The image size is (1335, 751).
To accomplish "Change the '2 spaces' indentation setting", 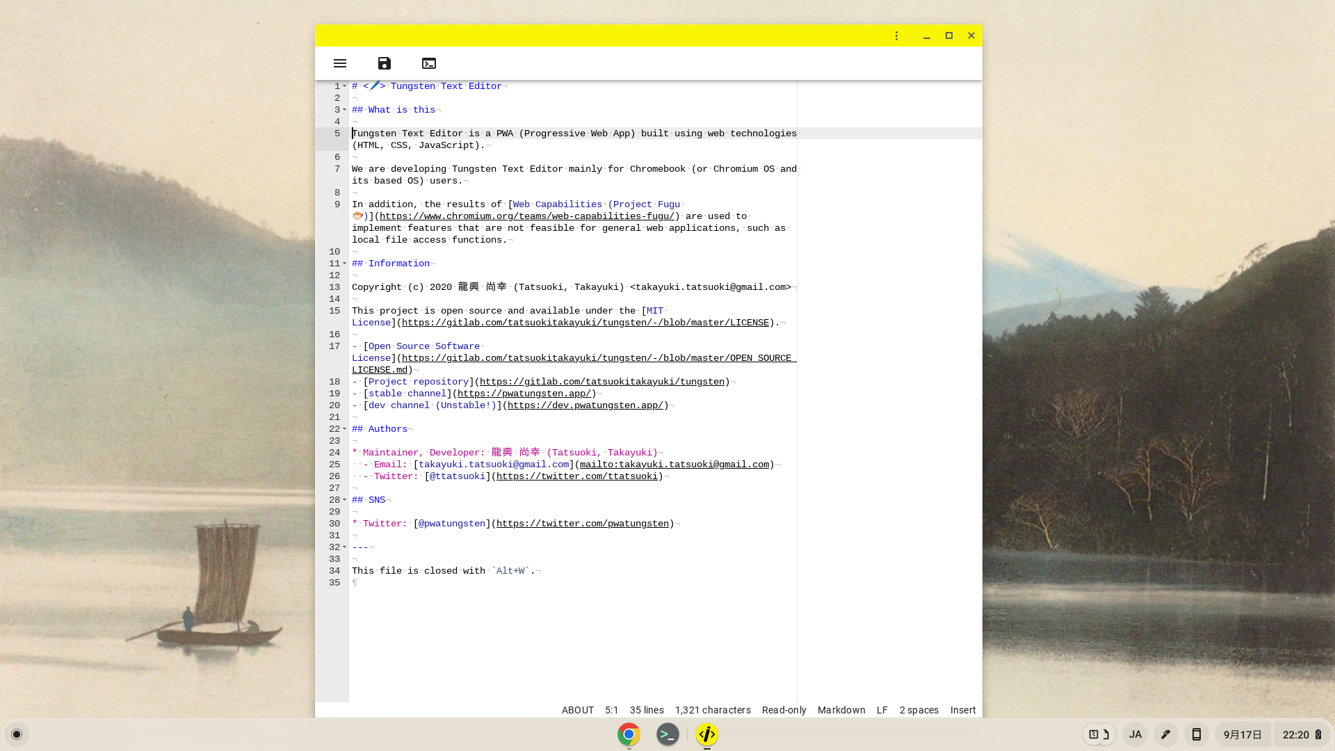I will (x=919, y=710).
